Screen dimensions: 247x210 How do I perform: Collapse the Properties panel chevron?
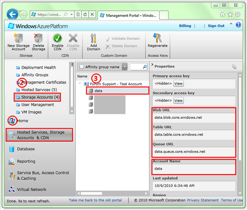pyautogui.click(x=152, y=65)
